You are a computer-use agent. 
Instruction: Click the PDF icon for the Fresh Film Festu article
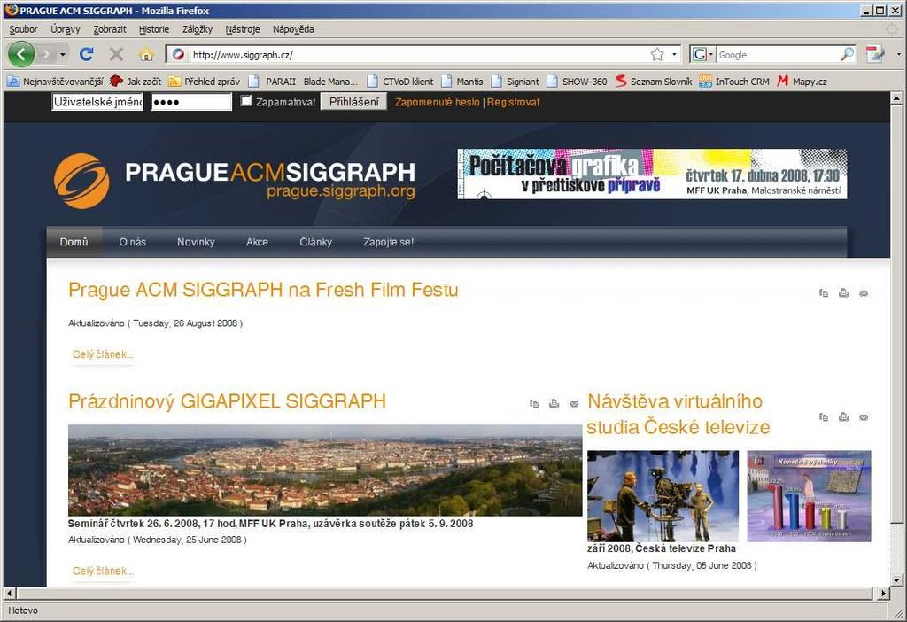click(x=824, y=293)
